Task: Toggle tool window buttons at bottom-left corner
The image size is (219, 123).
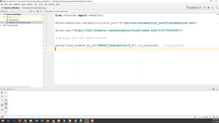Action: click(x=2, y=117)
